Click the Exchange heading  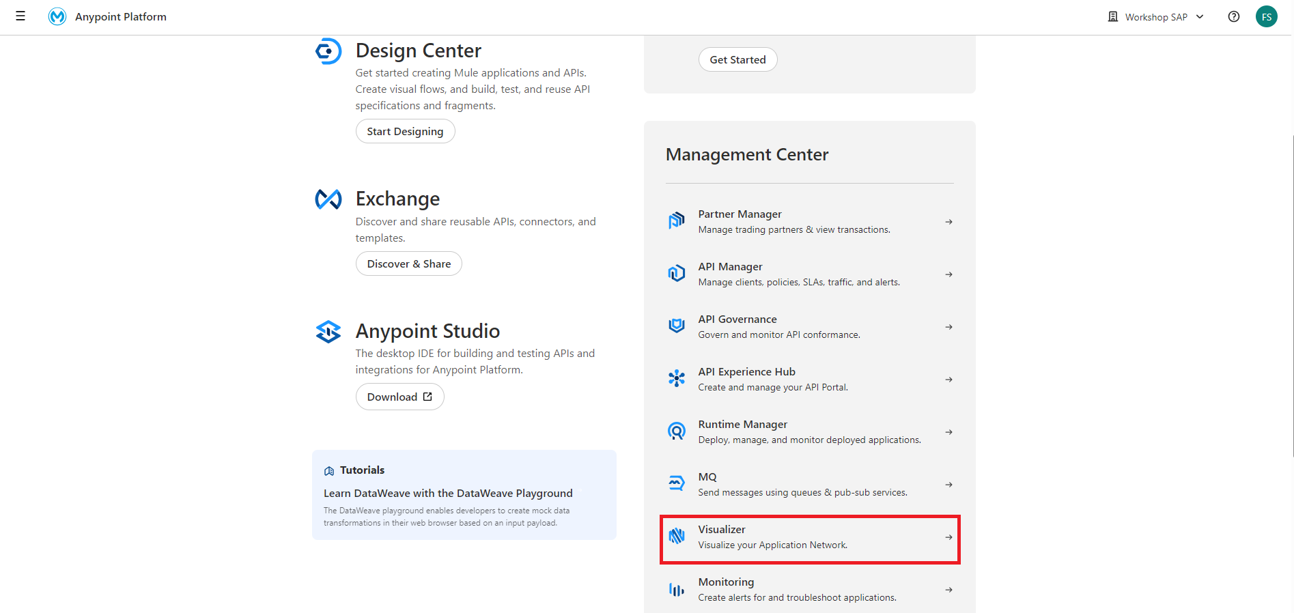click(397, 199)
